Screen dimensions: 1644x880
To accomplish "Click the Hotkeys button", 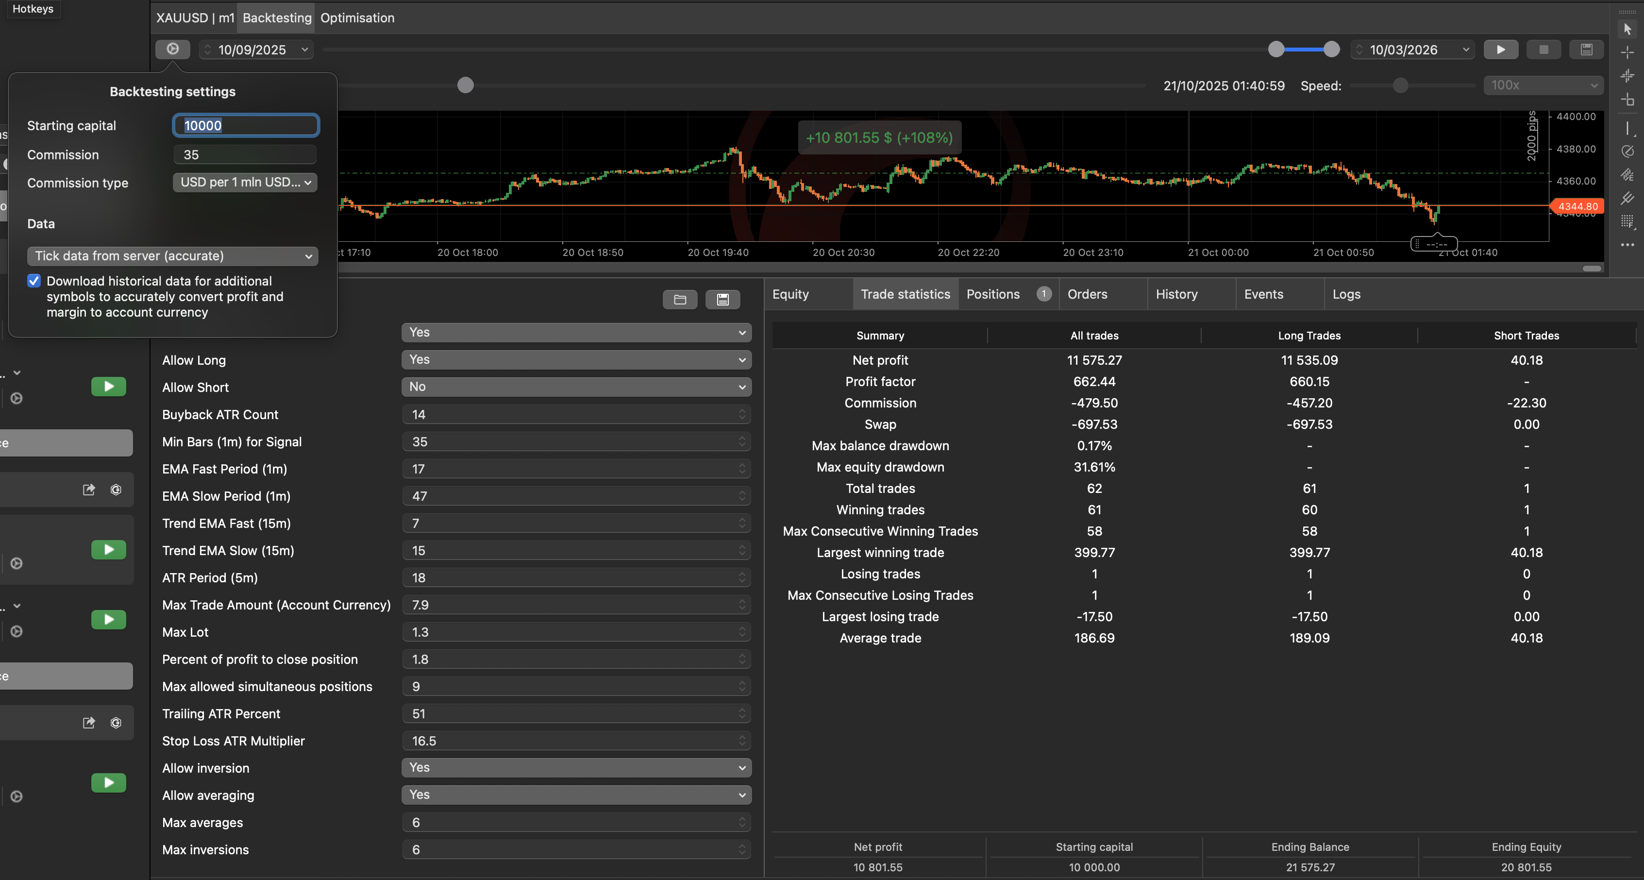I will 33,9.
